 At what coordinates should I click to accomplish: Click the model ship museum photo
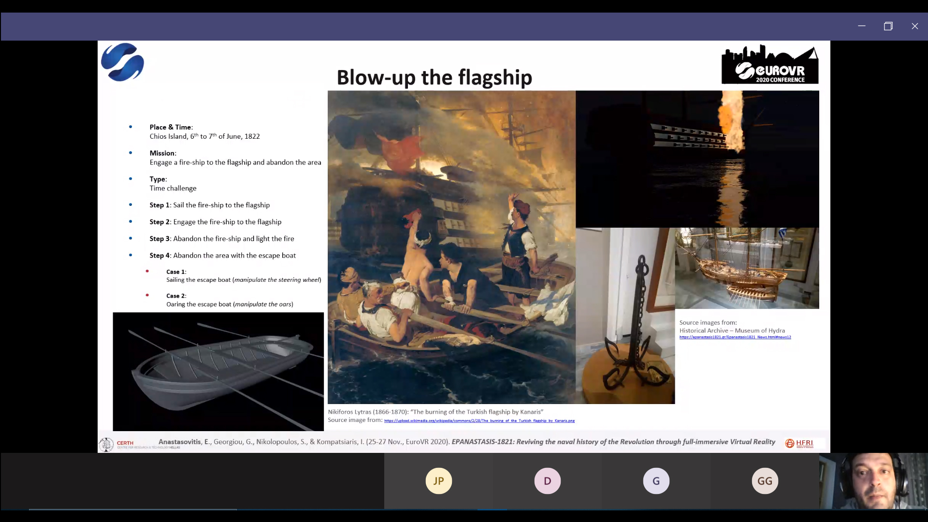pyautogui.click(x=747, y=268)
